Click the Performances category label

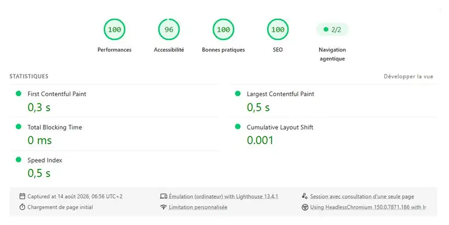pos(114,50)
